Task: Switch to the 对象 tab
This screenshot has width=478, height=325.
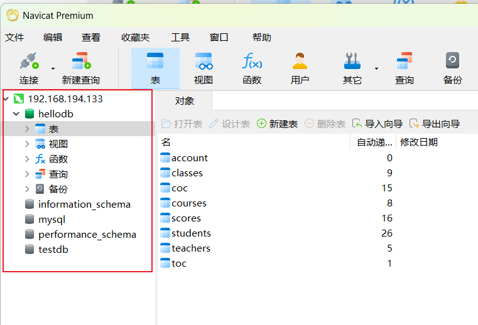Action: [x=184, y=101]
